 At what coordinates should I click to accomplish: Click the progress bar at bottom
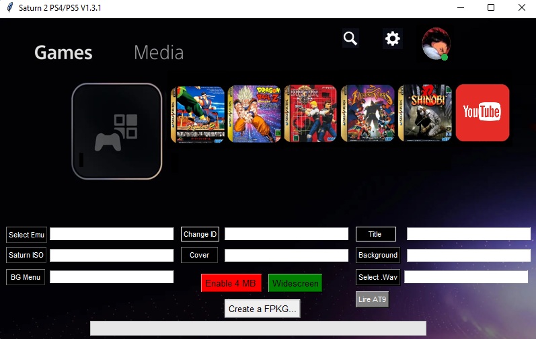point(258,328)
